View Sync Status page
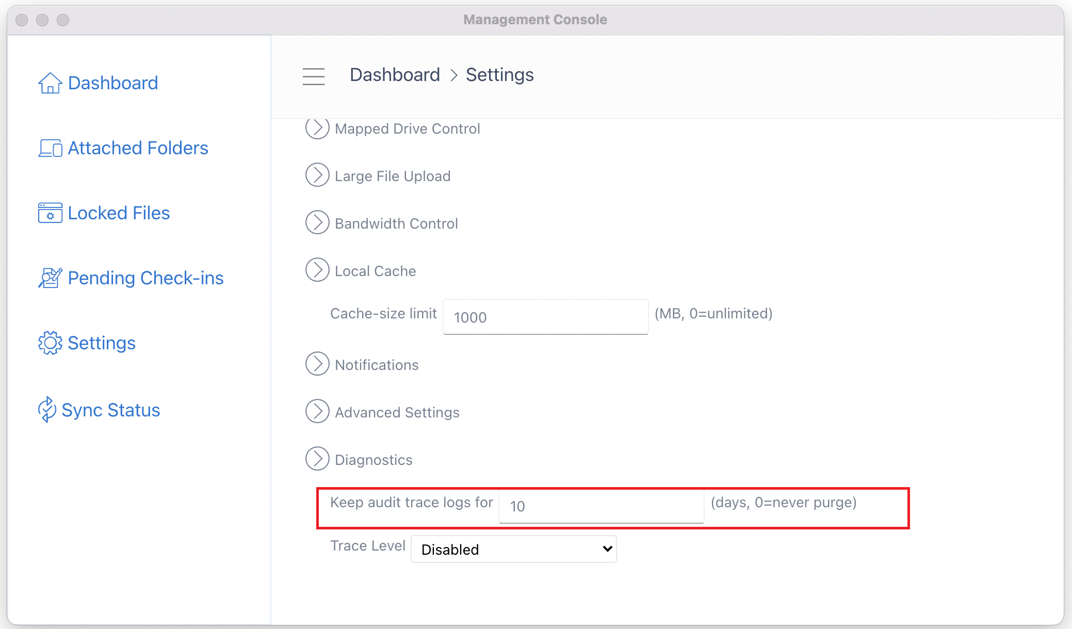Viewport: 1072px width, 629px height. tap(111, 410)
